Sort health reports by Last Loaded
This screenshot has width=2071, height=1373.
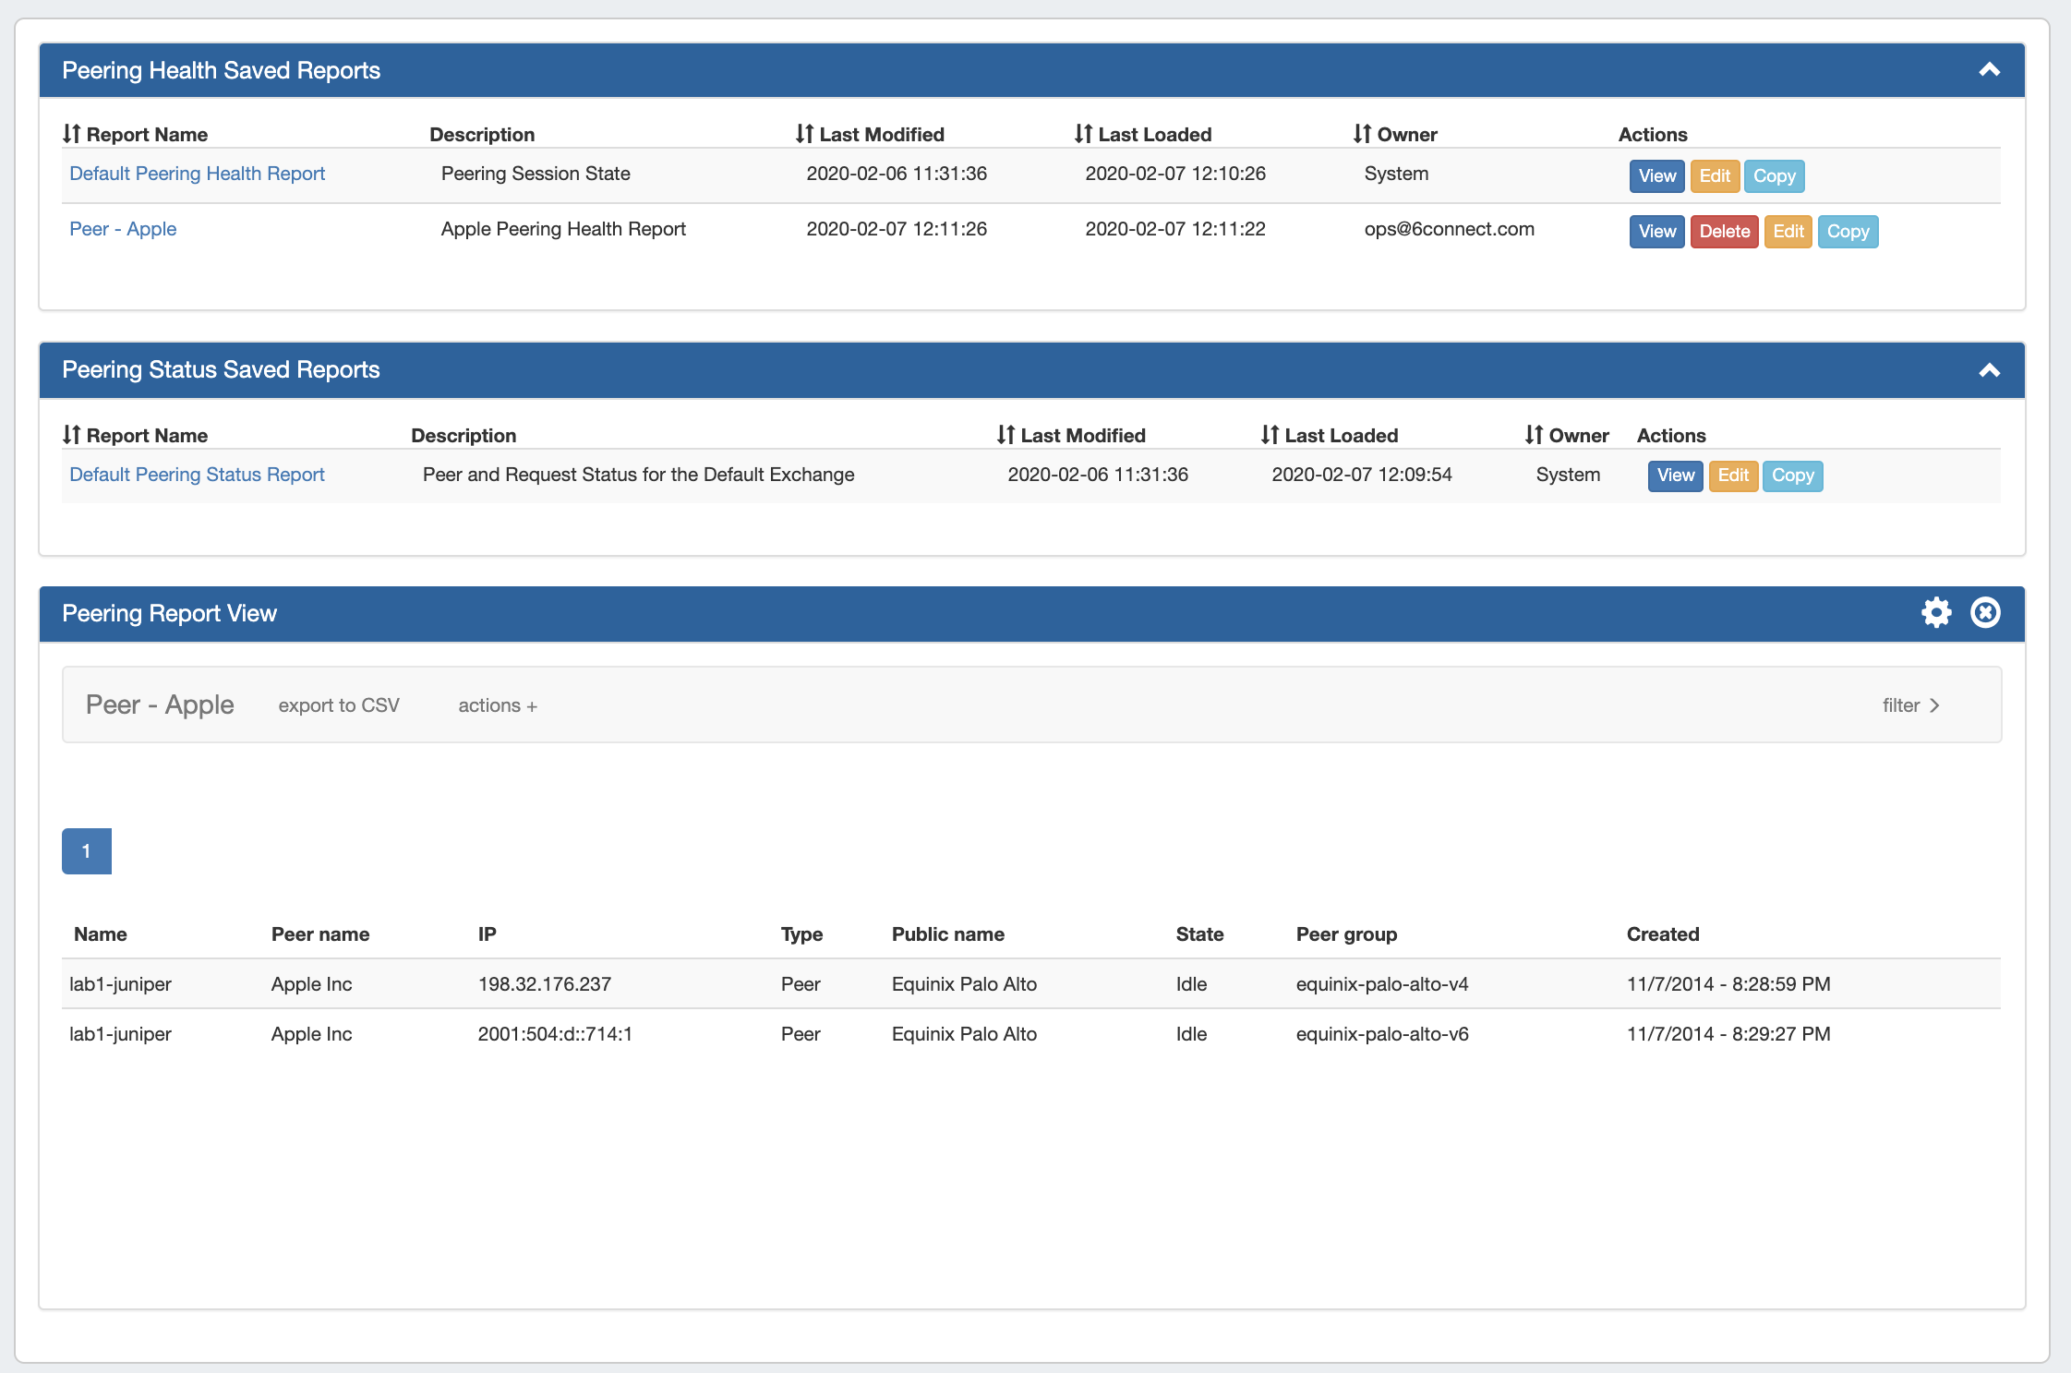tap(1143, 135)
